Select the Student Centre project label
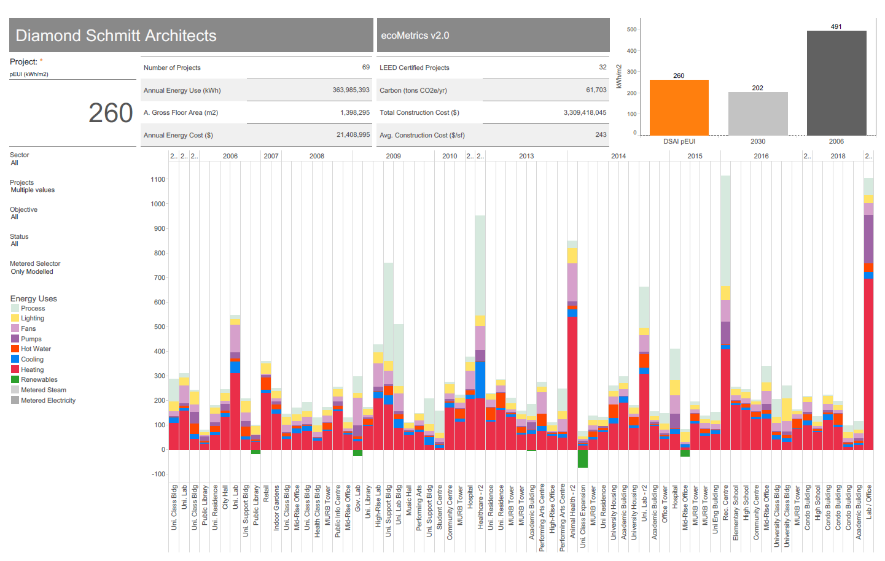Screen dimensions: 885x561 (439, 508)
